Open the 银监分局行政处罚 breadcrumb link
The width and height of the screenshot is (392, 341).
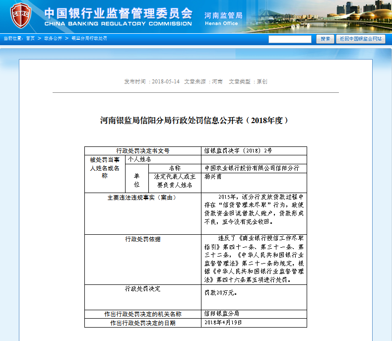tap(89, 38)
